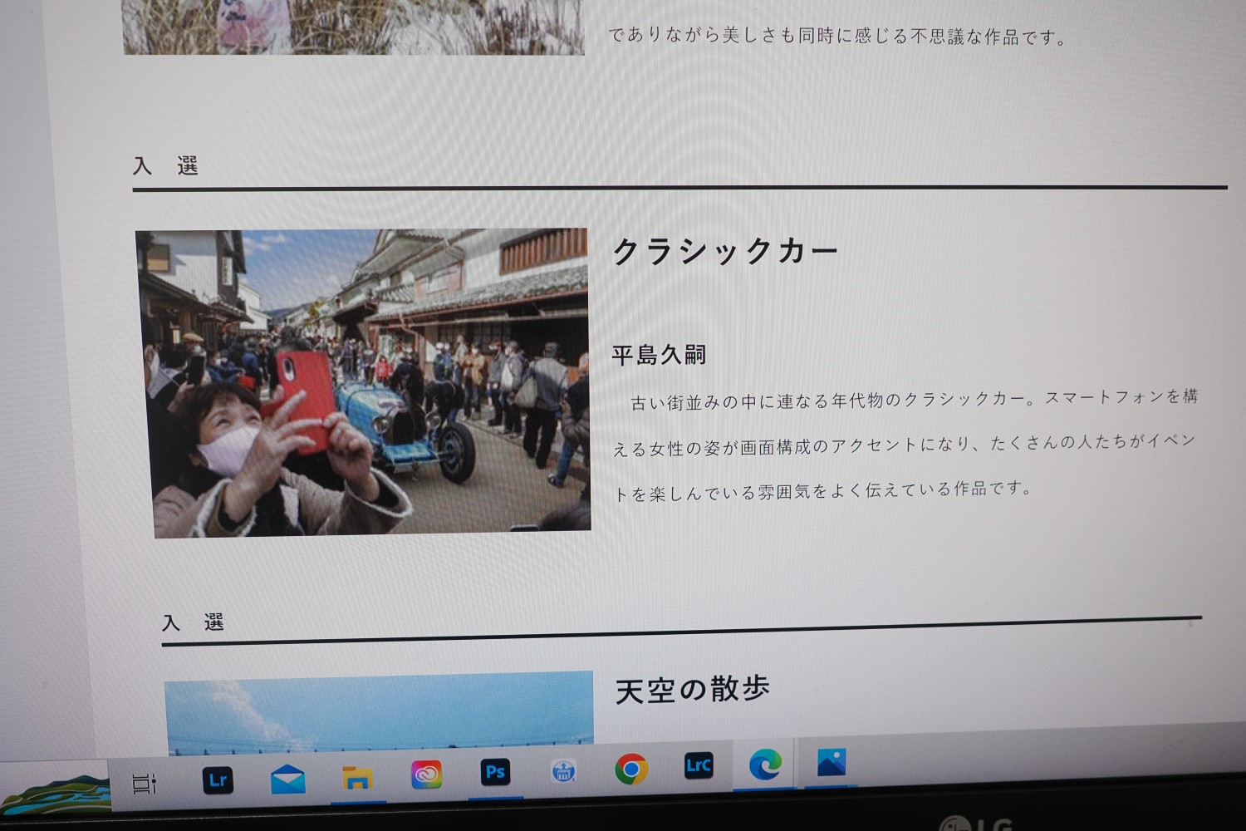Click the クラシックカー title
This screenshot has height=831, width=1246.
click(724, 251)
